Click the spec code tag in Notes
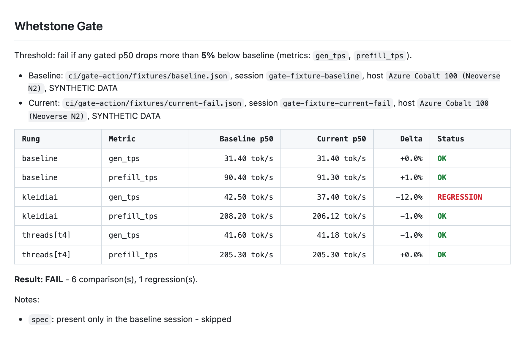 [40, 319]
